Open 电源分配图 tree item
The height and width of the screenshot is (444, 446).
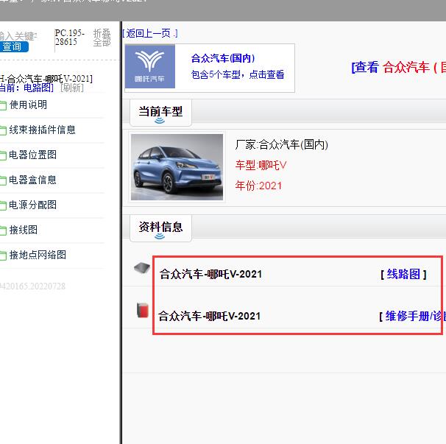32,205
